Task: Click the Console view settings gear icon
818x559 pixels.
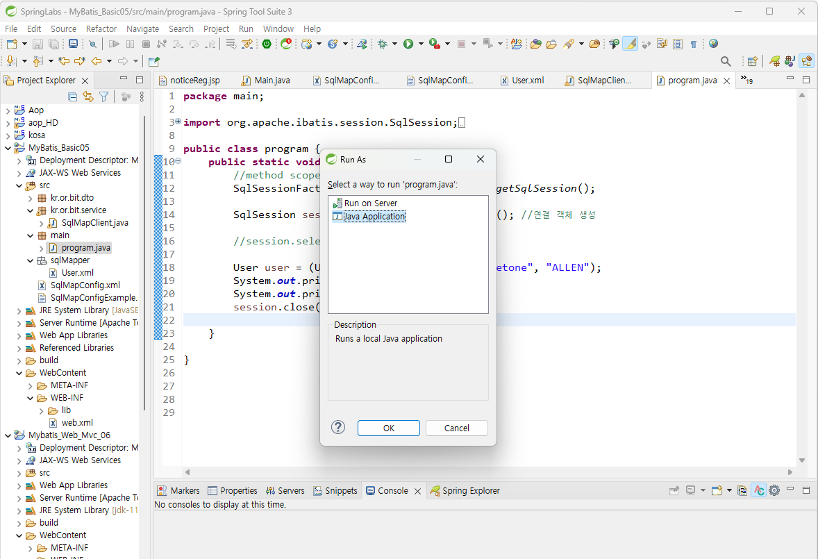Action: pos(774,490)
